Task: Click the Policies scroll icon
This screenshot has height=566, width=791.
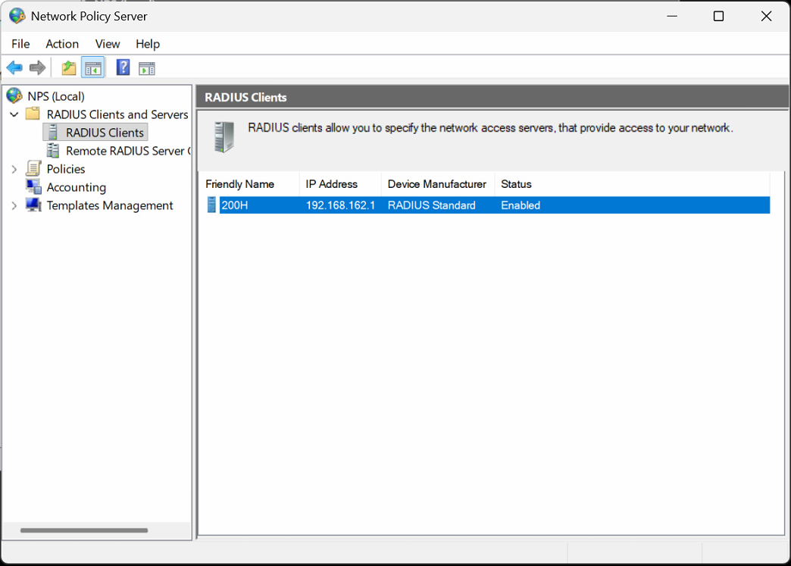Action: coord(33,168)
